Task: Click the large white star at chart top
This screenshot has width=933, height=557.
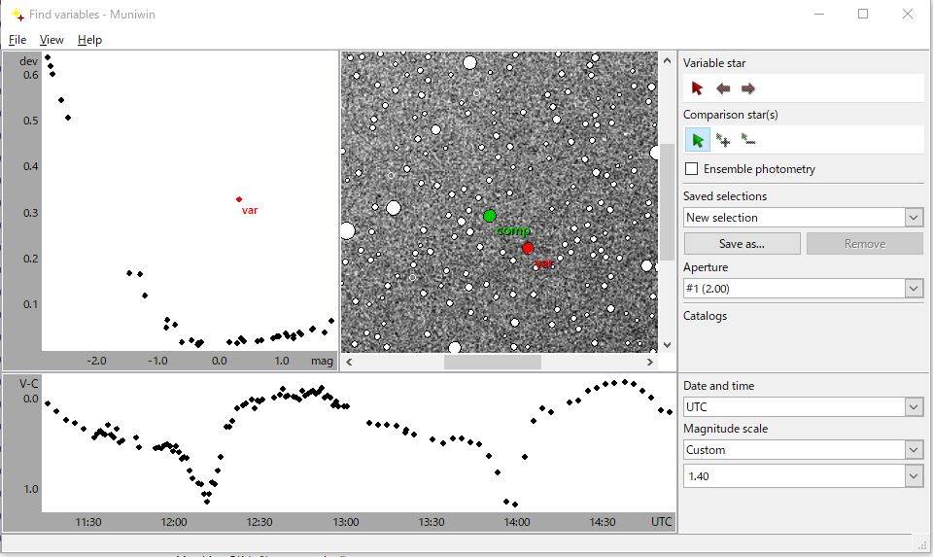Action: (x=469, y=62)
